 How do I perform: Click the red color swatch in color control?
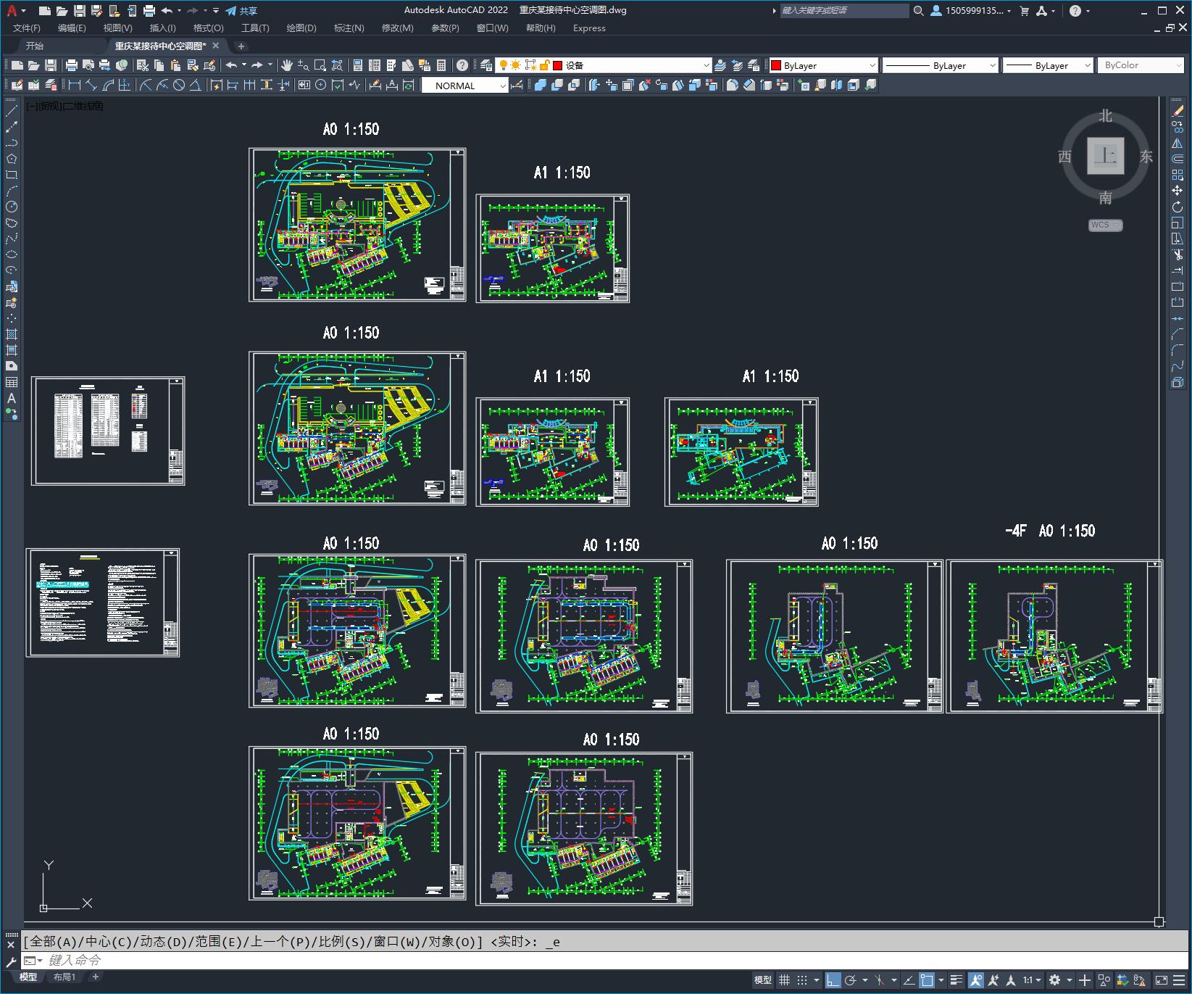776,65
